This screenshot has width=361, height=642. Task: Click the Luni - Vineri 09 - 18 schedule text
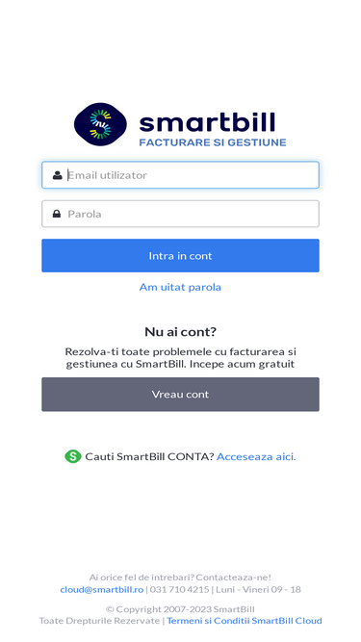point(258,590)
